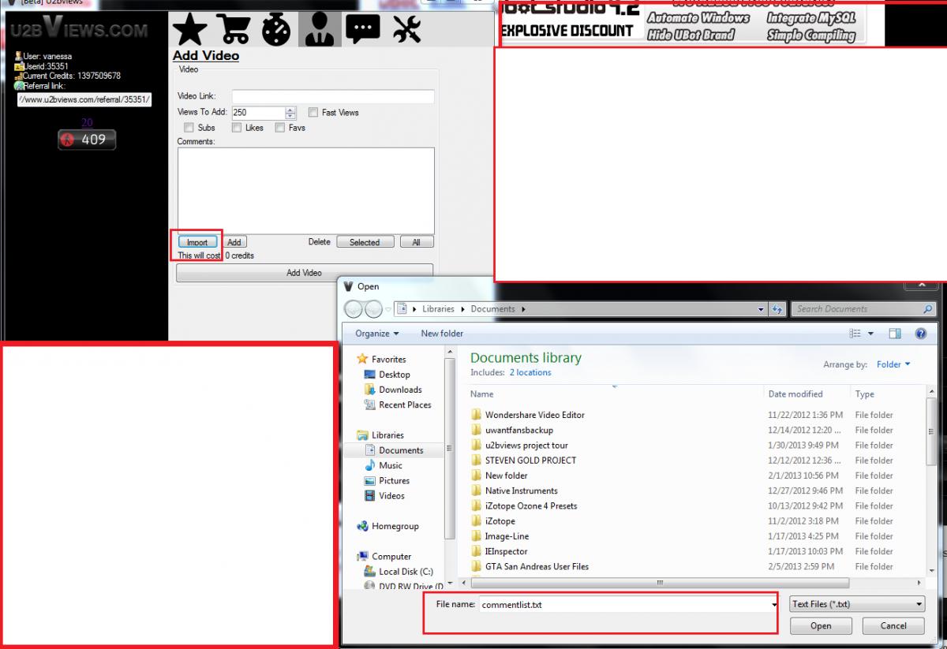
Task: Open the 2 locations link
Action: click(x=530, y=372)
